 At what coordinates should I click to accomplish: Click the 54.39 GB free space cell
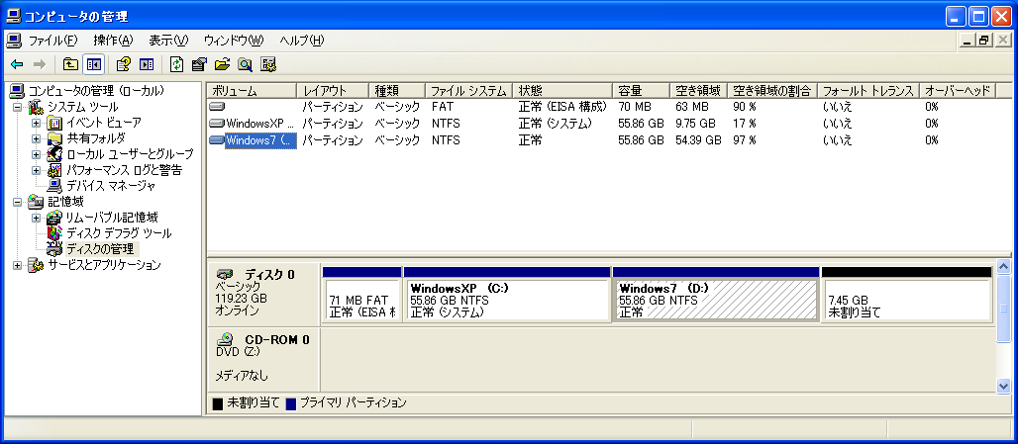tap(698, 140)
